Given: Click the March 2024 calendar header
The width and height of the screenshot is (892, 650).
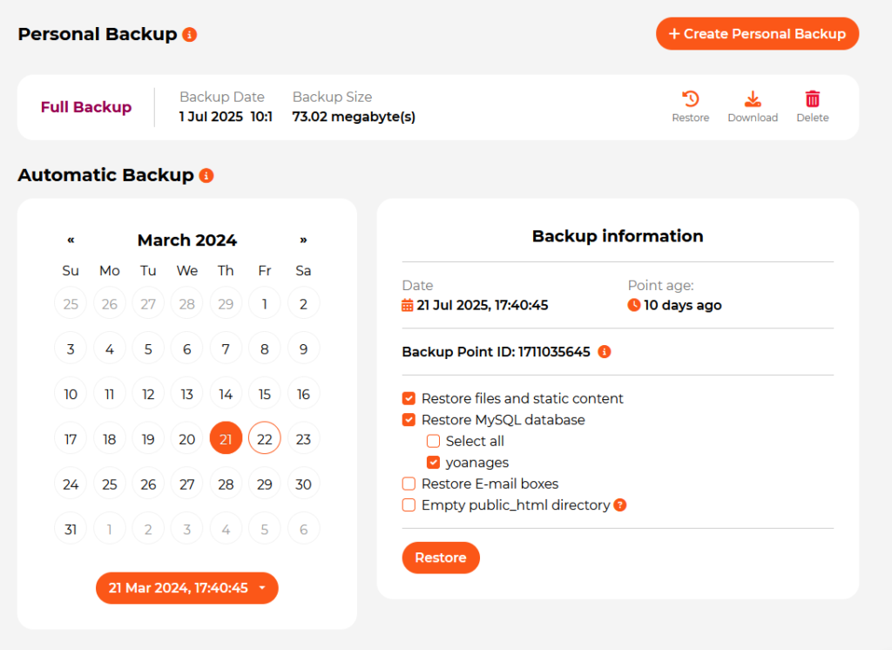Looking at the screenshot, I should 186,240.
